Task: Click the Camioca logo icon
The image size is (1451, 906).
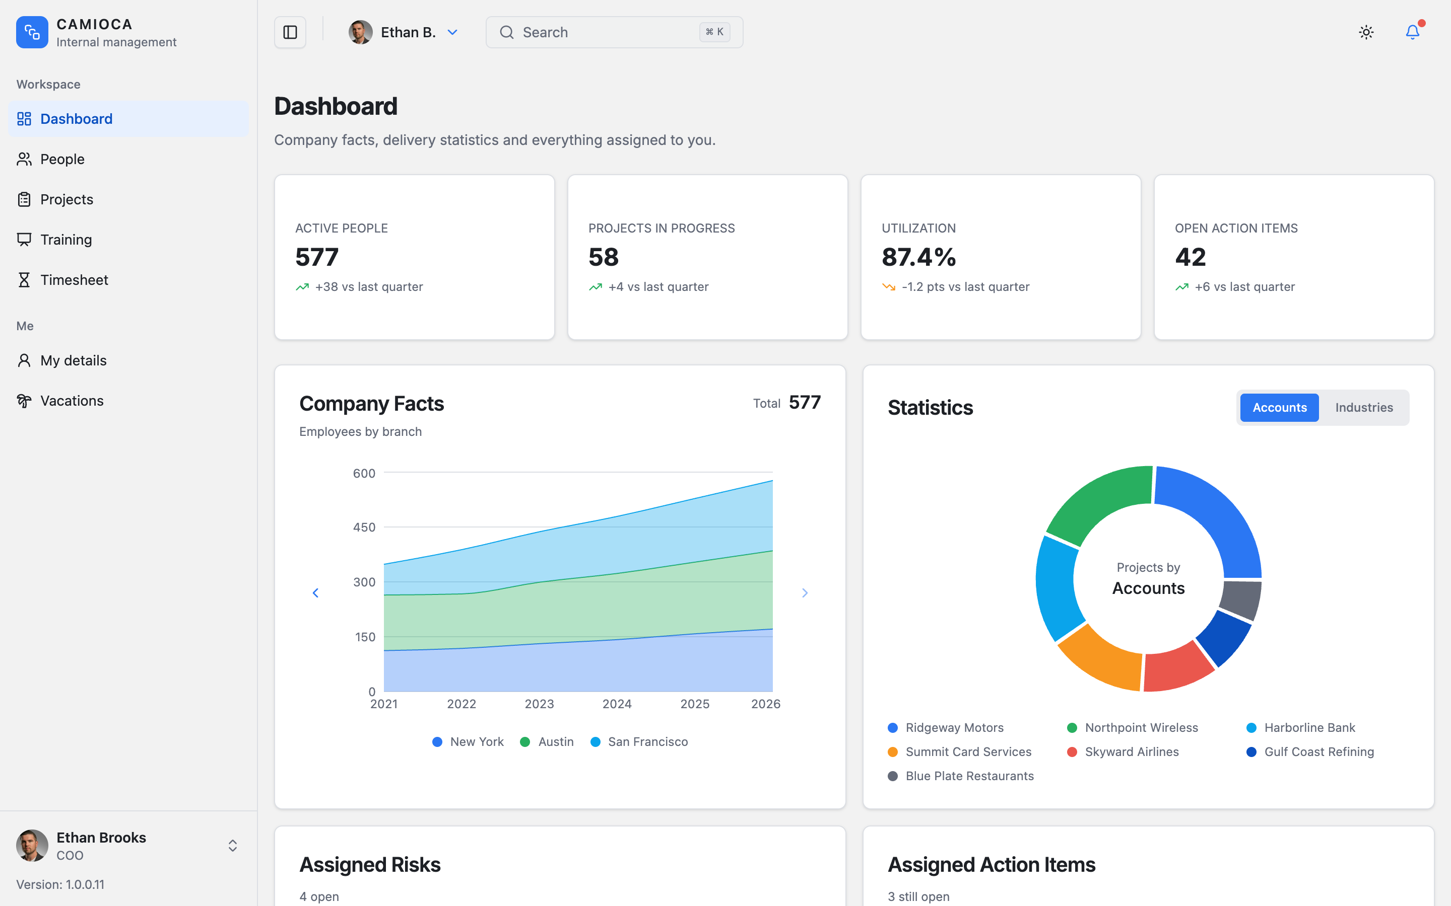Action: pos(32,32)
